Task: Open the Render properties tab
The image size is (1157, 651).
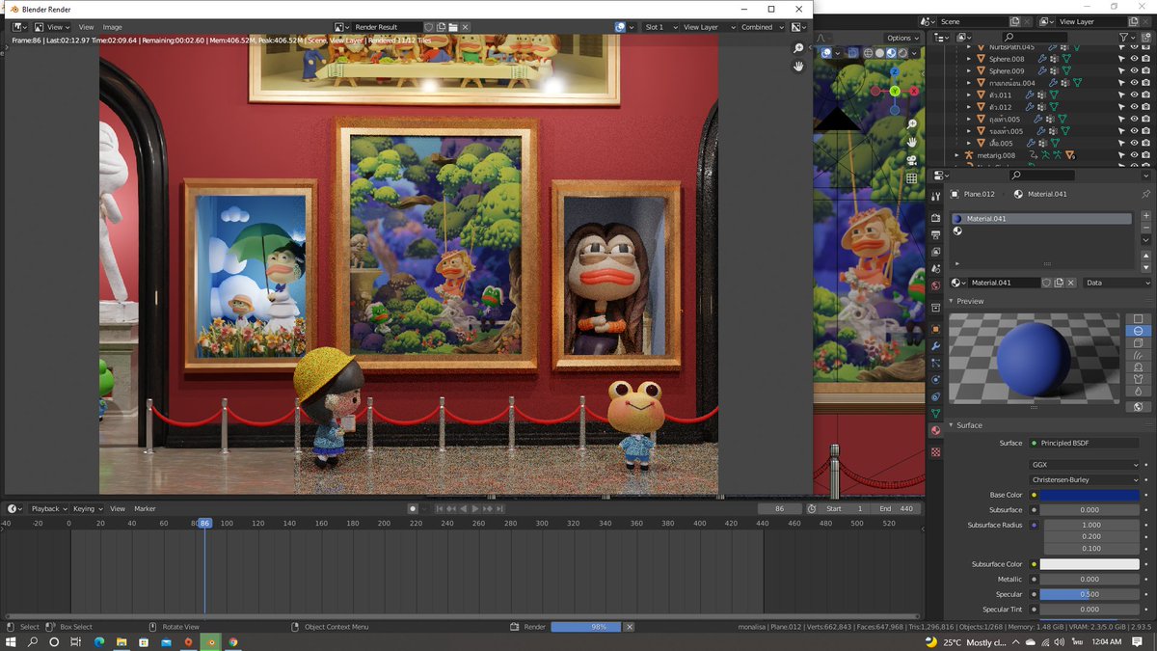Action: [935, 218]
